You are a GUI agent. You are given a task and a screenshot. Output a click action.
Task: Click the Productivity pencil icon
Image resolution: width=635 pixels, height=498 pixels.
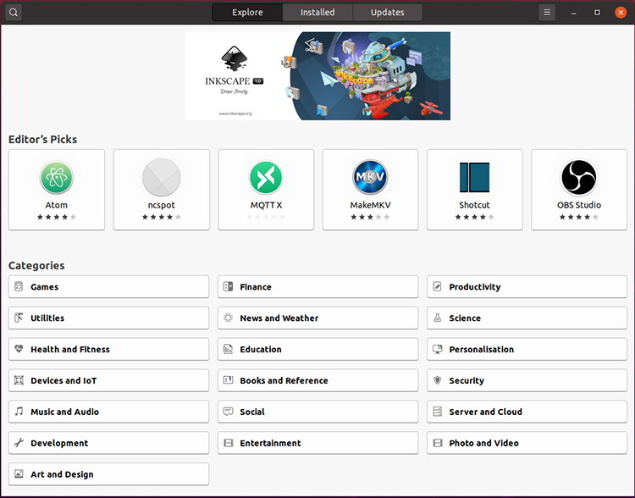438,286
